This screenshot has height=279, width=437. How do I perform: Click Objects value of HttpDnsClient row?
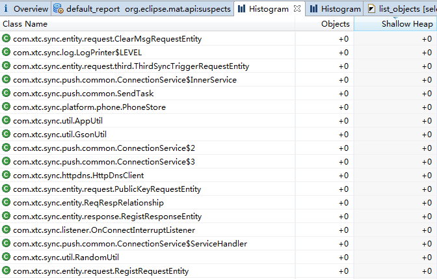coord(343,176)
